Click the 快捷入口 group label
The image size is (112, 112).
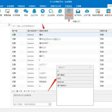76,21
